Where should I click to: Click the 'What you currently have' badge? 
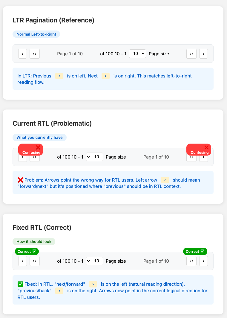point(39,137)
